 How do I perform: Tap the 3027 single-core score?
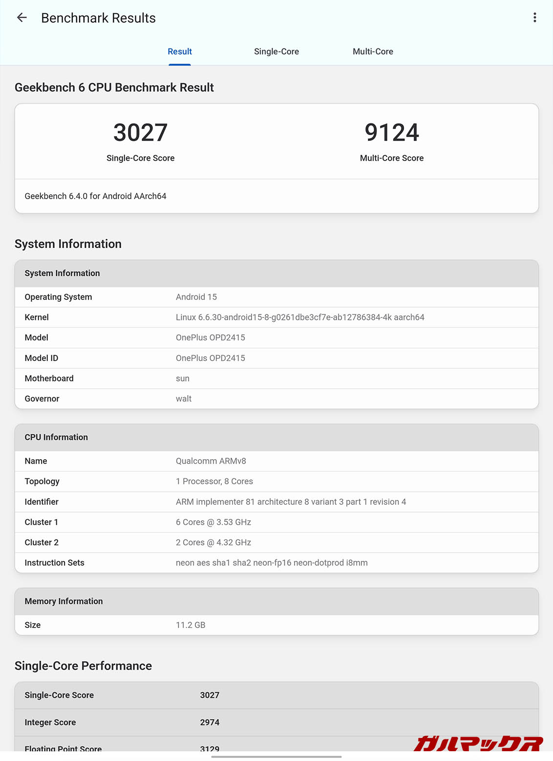point(140,133)
